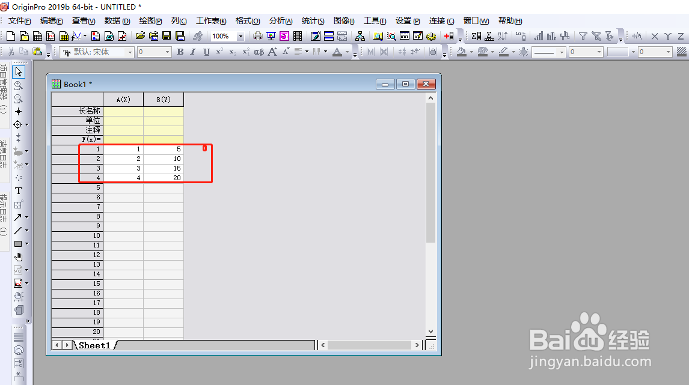
Task: Click the font color A swatch
Action: [337, 52]
